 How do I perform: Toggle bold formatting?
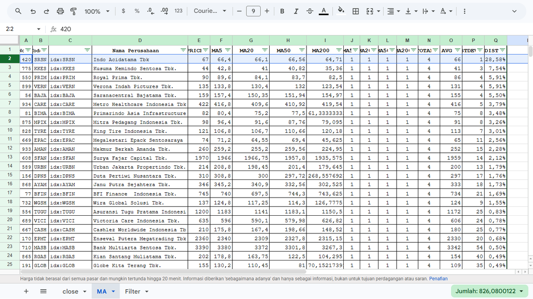282,11
